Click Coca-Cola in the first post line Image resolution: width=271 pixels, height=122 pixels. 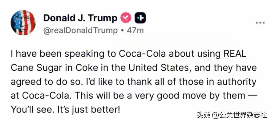point(142,54)
